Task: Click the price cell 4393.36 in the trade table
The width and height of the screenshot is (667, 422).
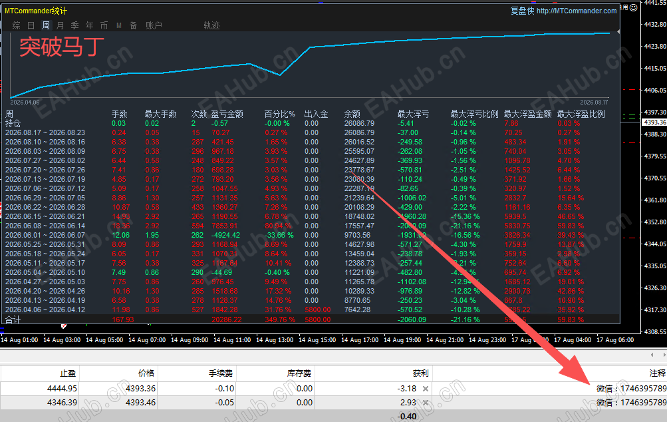Action: coord(141,388)
